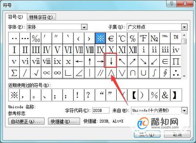Select the left arrow ← symbol
This screenshot has height=143, width=196.
click(79, 61)
